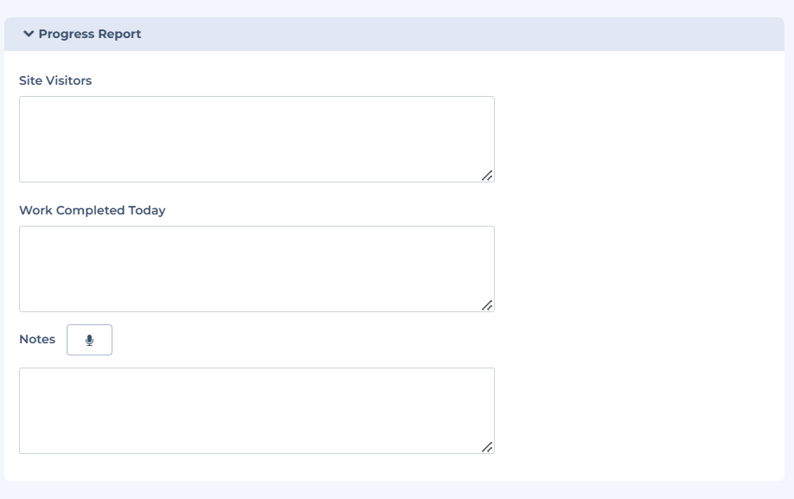Click the Site Visitors field label

(x=55, y=80)
